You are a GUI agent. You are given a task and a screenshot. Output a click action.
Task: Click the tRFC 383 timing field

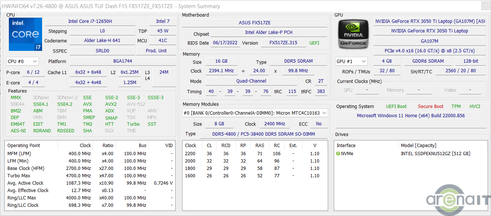[x=321, y=91]
